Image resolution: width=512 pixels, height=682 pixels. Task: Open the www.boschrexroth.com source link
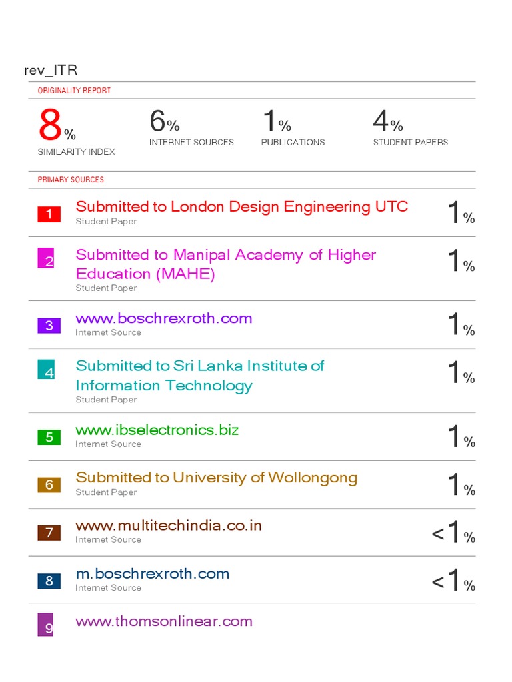163,318
